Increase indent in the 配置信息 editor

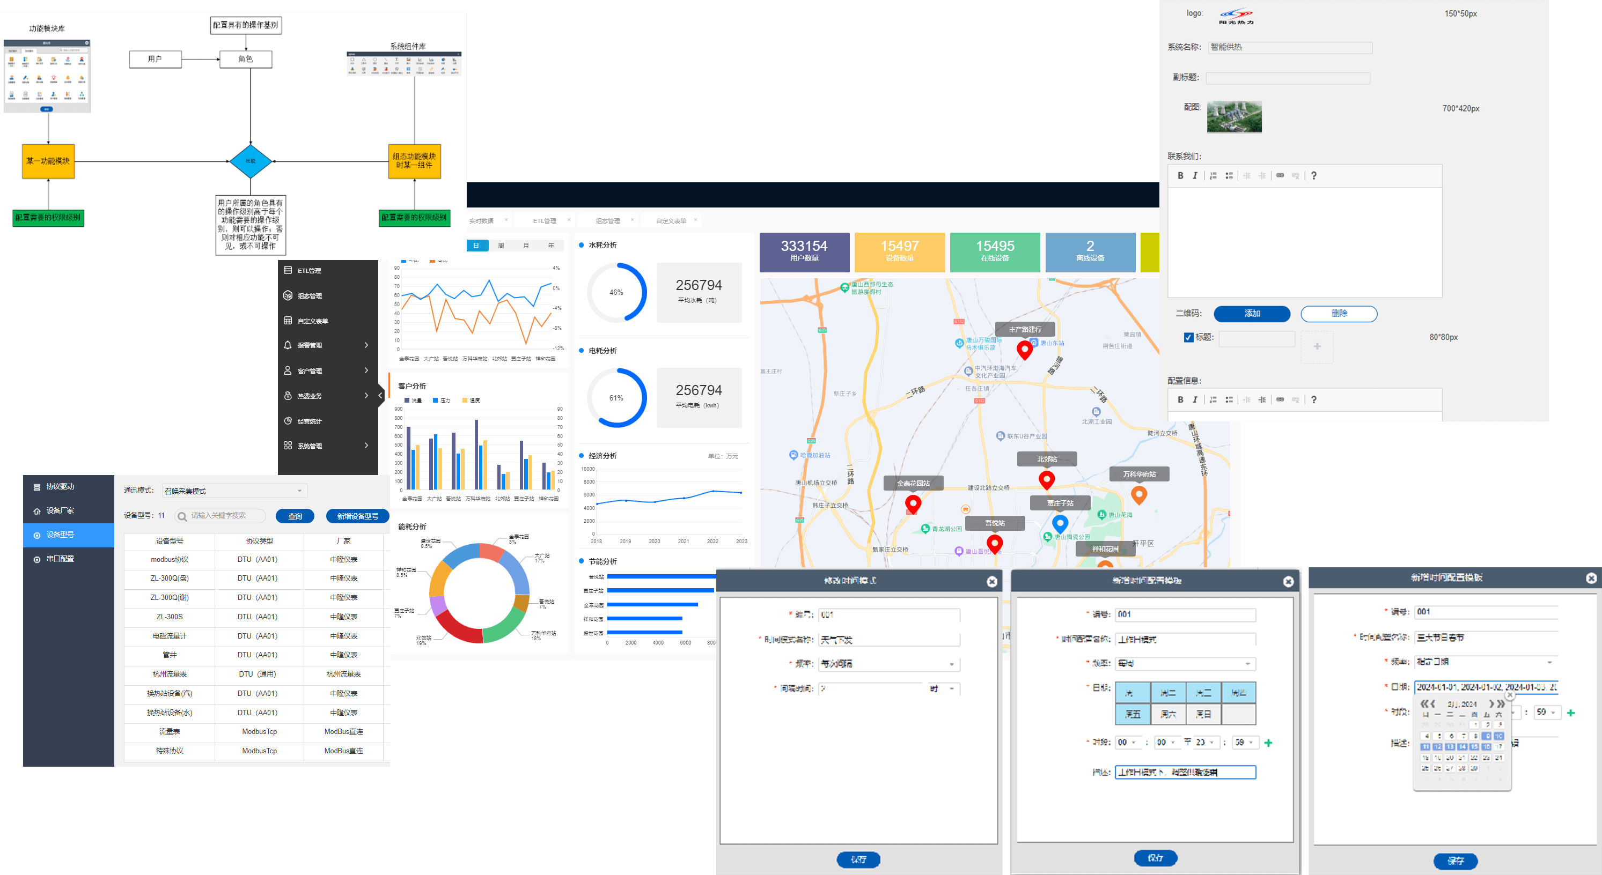tap(1262, 399)
